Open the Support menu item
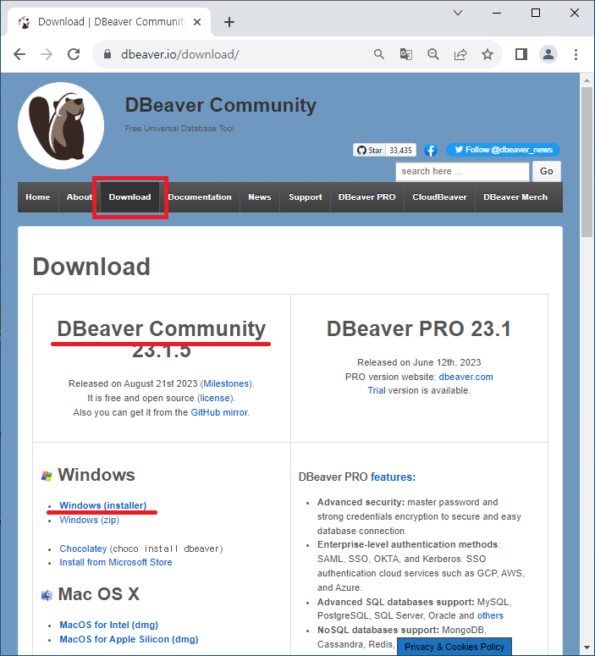 (305, 197)
